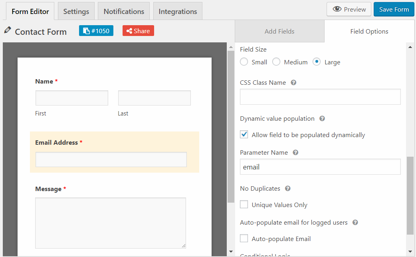Viewport: 416px width, 257px height.
Task: Click form preview scrollbar down arrow
Action: 231,251
